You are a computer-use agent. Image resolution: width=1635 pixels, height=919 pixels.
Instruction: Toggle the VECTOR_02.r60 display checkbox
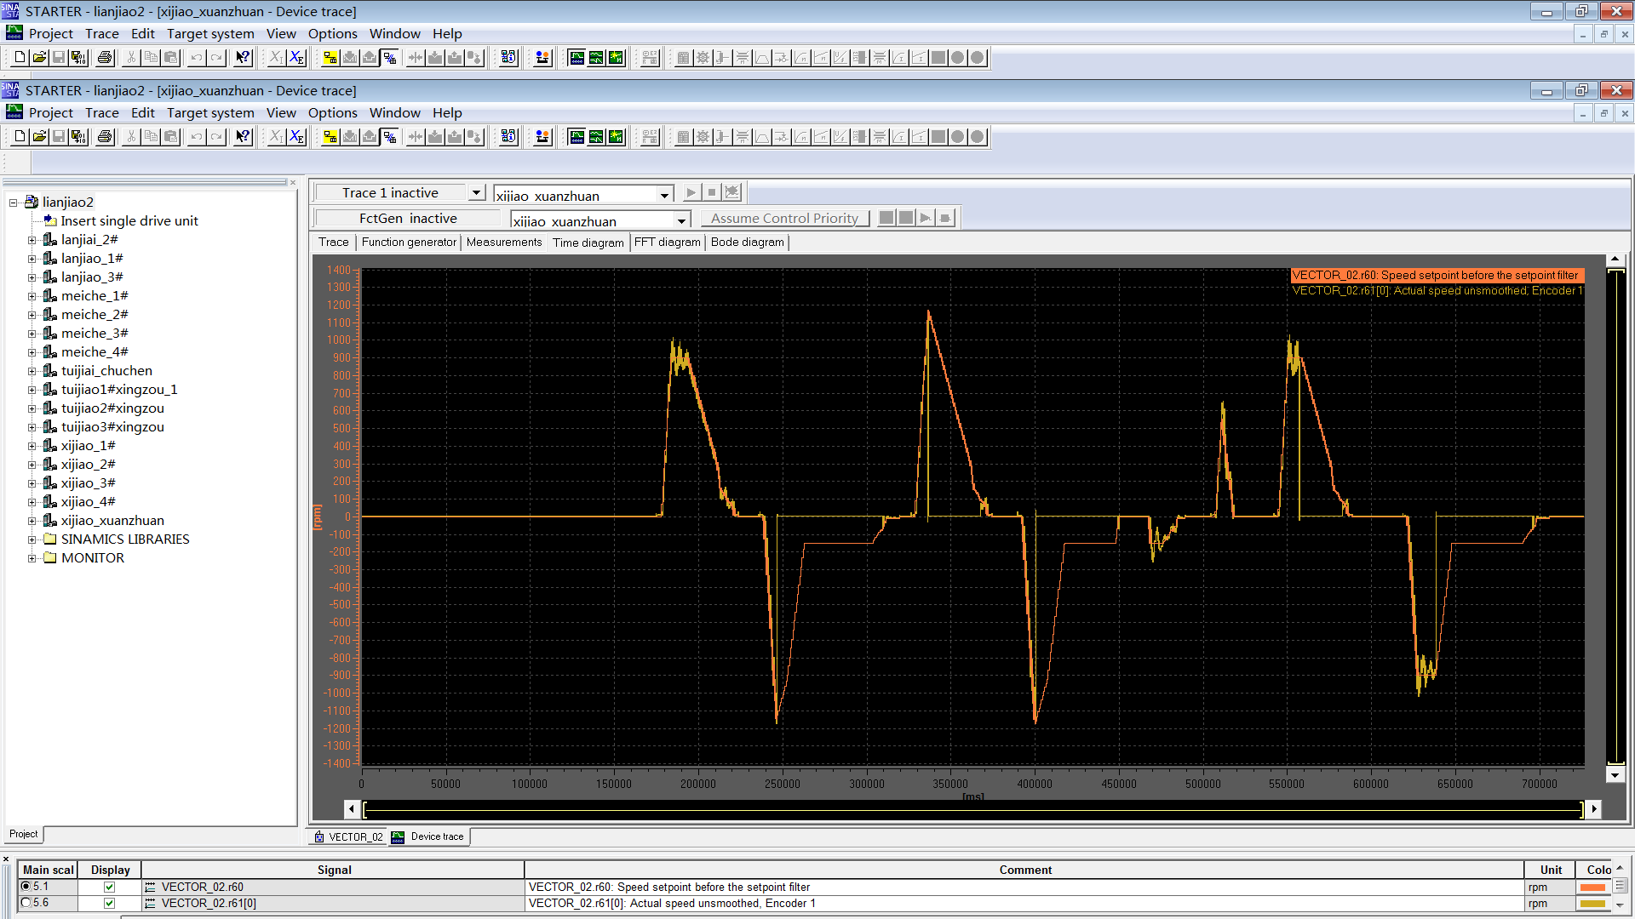click(109, 887)
